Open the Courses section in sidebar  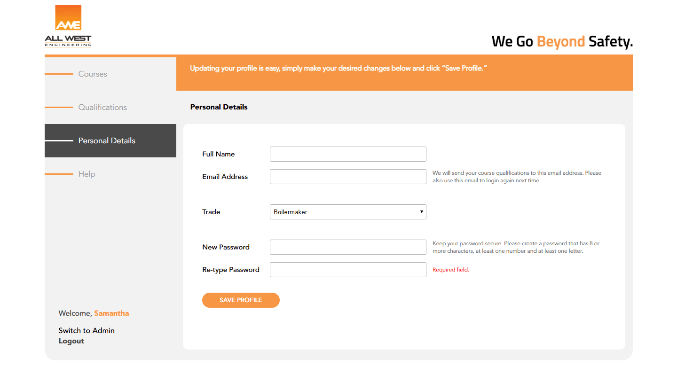click(x=93, y=74)
